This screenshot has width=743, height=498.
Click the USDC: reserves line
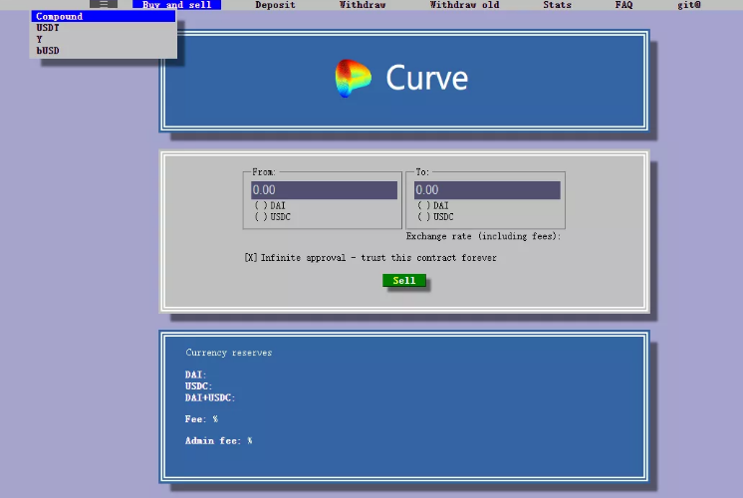pos(198,386)
